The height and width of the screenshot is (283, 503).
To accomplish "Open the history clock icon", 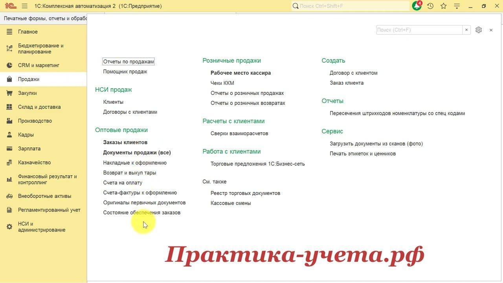I will coord(430,6).
